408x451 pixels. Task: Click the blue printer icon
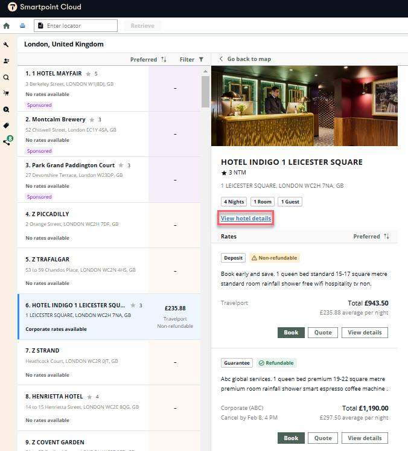(22, 25)
